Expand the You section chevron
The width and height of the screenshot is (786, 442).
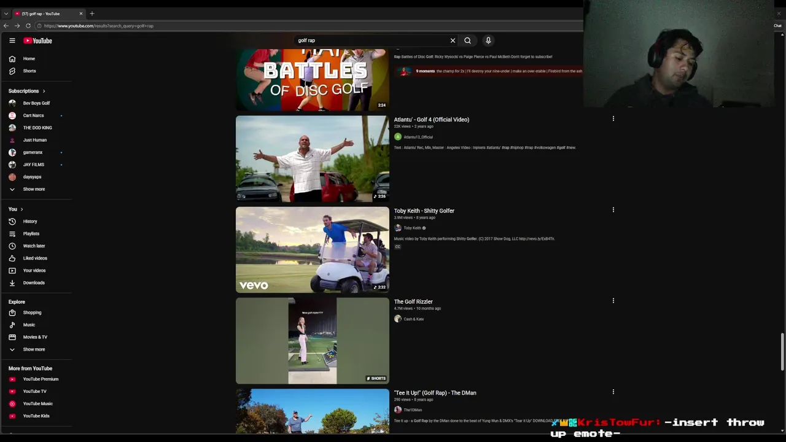(21, 209)
